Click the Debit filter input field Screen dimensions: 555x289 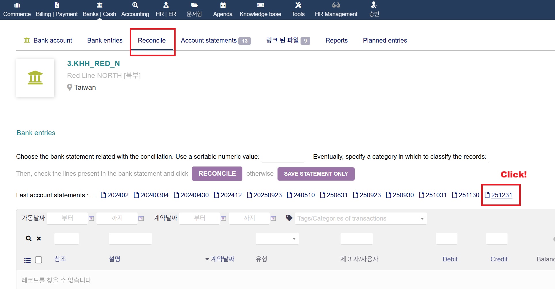[x=446, y=239]
